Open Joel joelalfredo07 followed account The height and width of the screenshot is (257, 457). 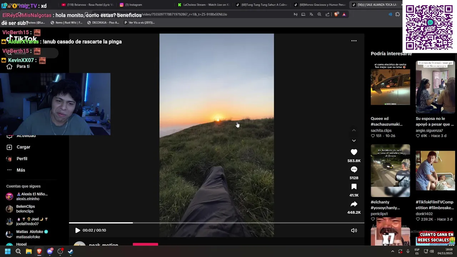28,221
